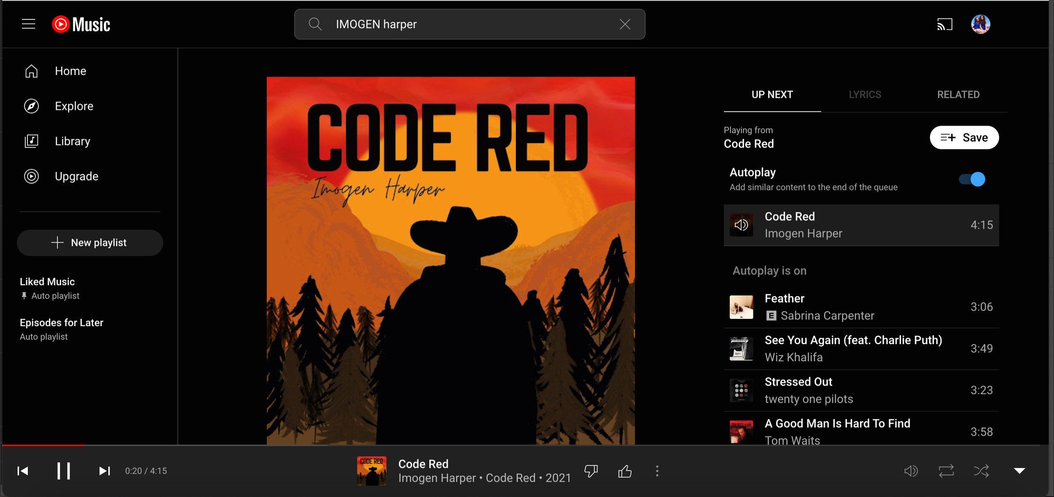Open the account profile avatar
Image resolution: width=1054 pixels, height=497 pixels.
980,24
